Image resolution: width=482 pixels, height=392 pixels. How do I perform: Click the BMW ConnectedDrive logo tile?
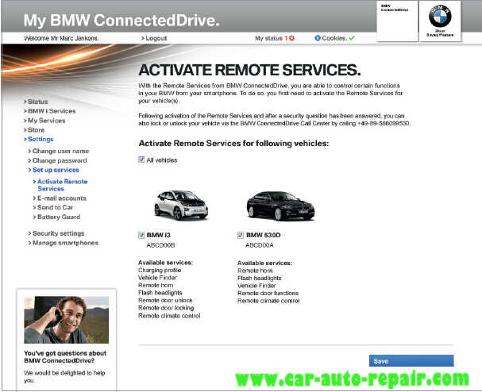click(397, 21)
